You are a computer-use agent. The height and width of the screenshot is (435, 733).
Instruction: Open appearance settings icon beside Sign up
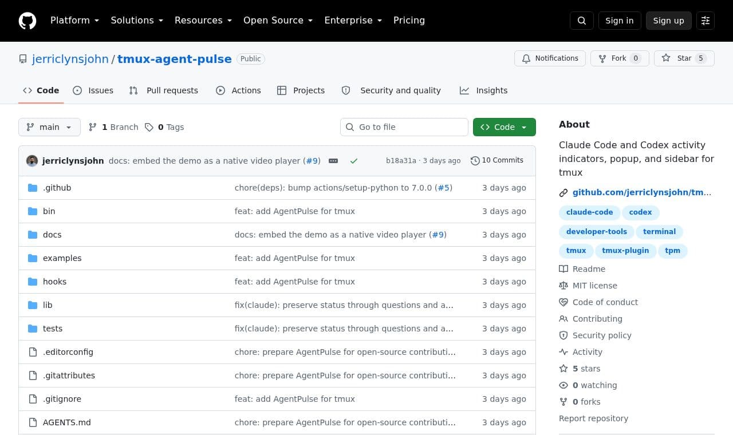click(706, 21)
